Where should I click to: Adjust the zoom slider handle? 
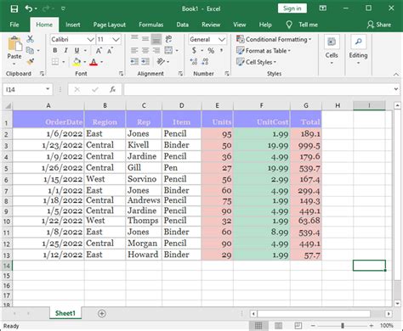(x=343, y=326)
